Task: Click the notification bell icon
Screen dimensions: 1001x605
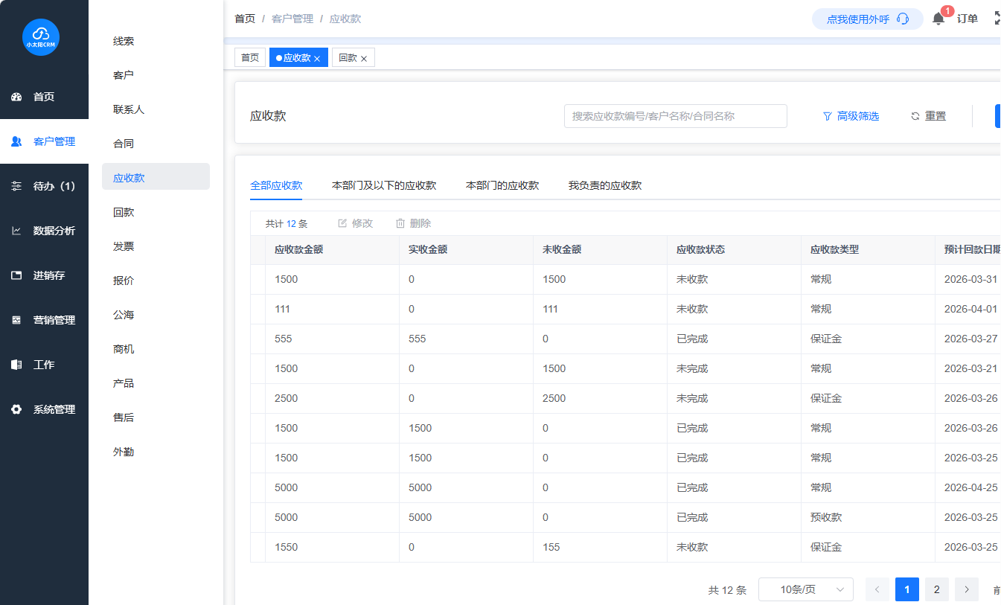Action: tap(938, 19)
